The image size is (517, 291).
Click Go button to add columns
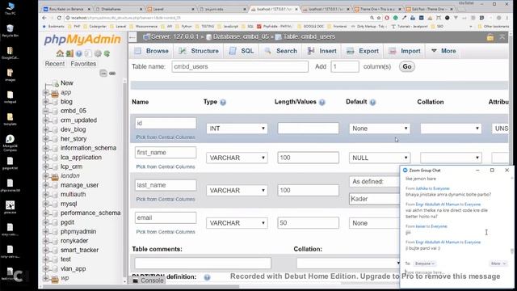pyautogui.click(x=407, y=66)
